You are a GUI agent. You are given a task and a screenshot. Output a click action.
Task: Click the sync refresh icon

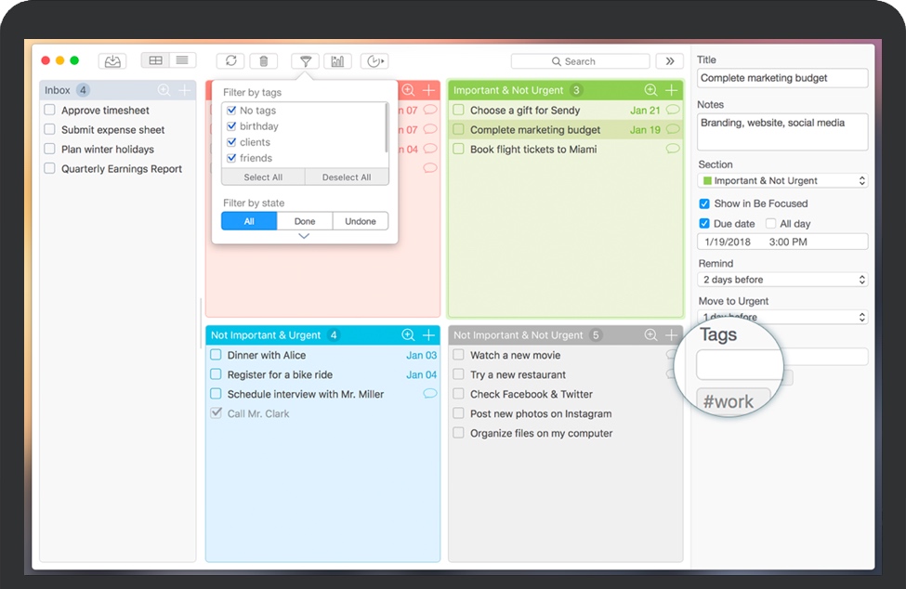[x=230, y=61]
